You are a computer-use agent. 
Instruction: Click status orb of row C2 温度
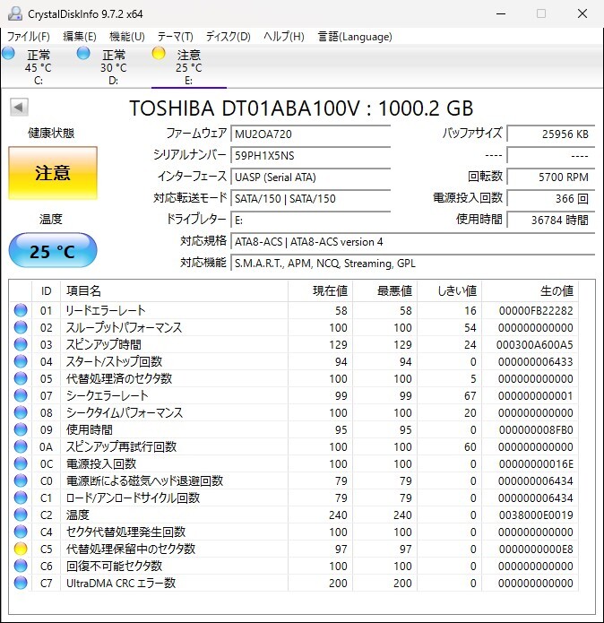21,515
